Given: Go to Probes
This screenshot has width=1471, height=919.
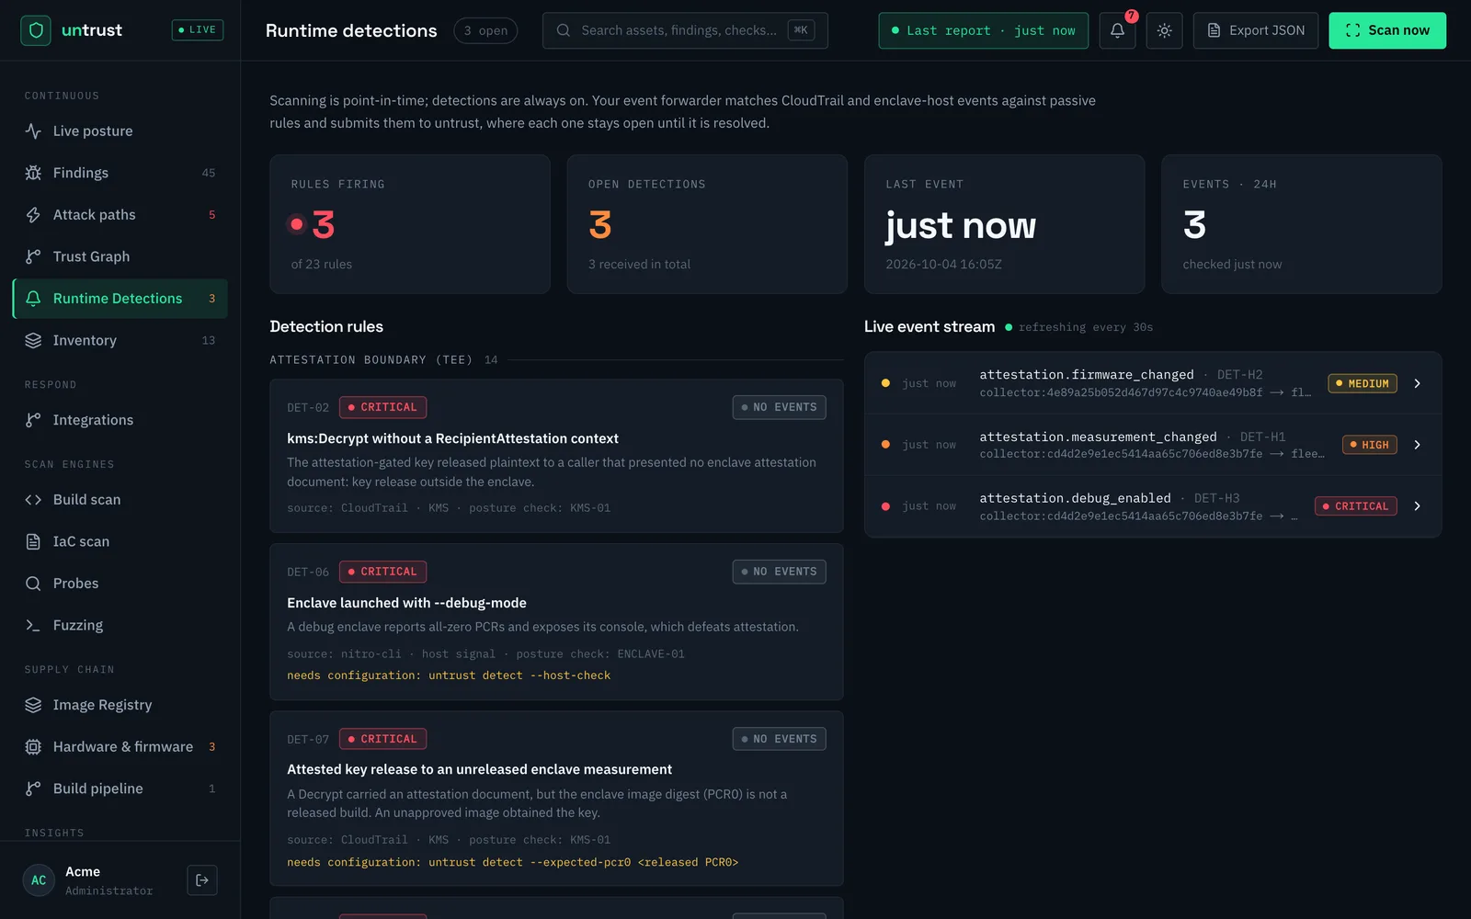Looking at the screenshot, I should (x=120, y=584).
